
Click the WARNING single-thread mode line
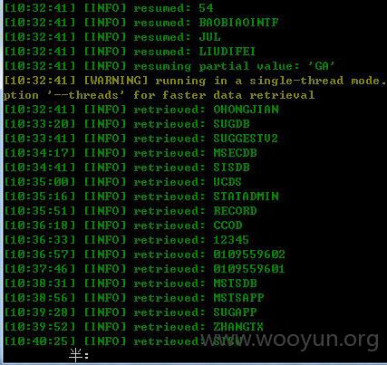(x=195, y=81)
